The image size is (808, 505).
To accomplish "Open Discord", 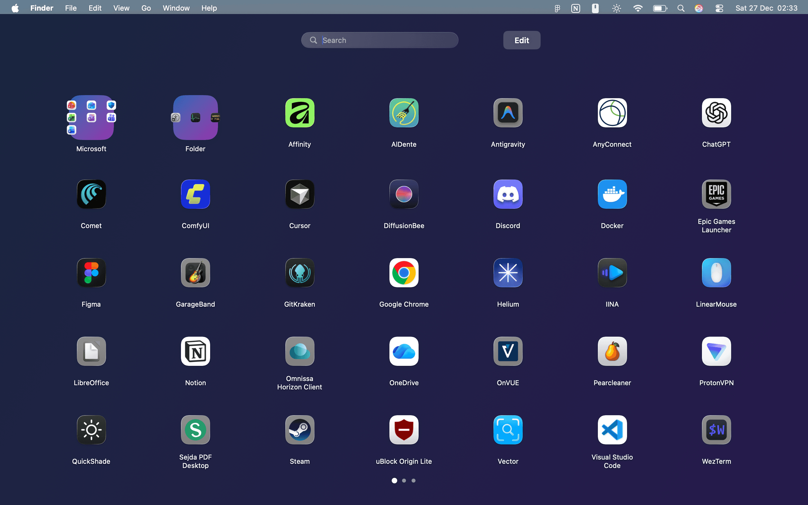I will [x=508, y=194].
